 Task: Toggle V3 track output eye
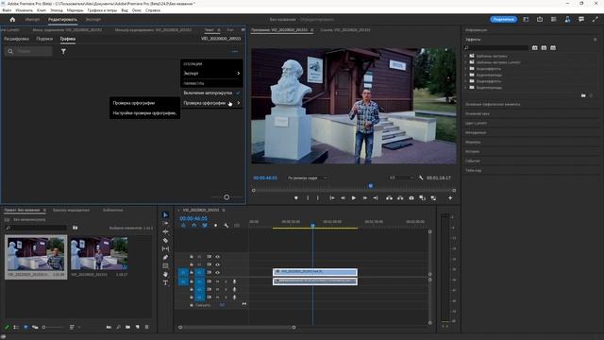218,256
